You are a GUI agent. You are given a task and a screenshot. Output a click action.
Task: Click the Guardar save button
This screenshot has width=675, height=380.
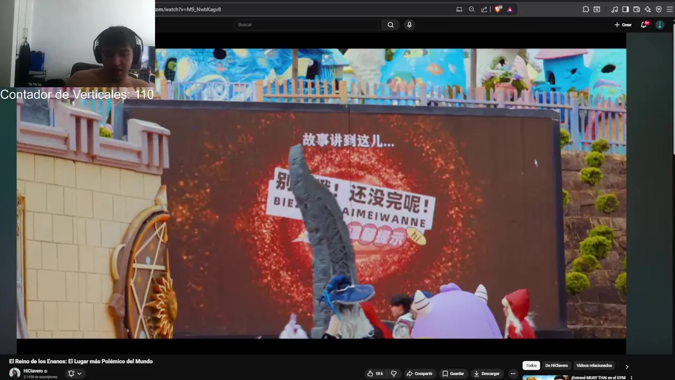pos(454,374)
